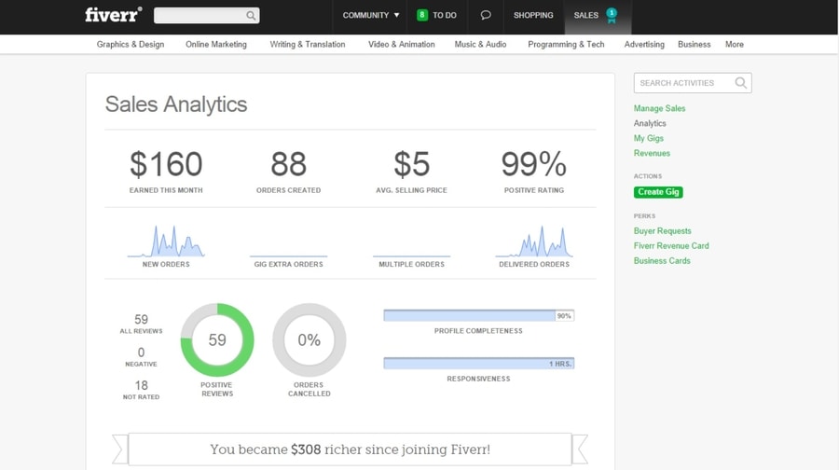Click the Sales ribbon notification badge
The image size is (839, 470).
(612, 16)
